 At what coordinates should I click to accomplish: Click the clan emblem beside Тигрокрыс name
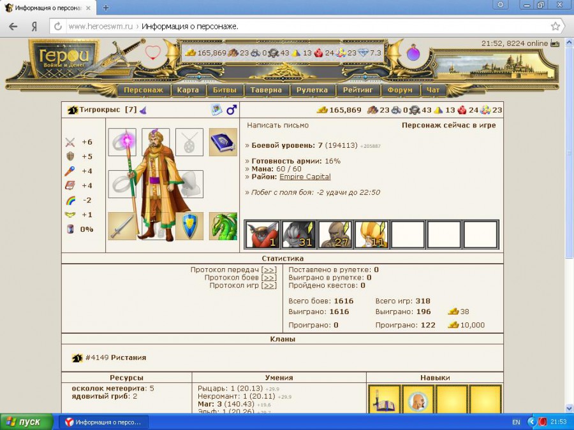73,110
